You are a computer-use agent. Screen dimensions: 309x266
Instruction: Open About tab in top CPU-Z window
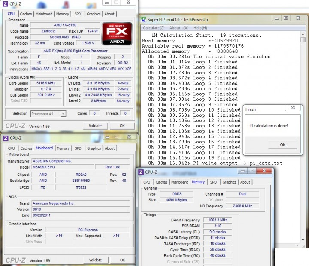click(109, 14)
